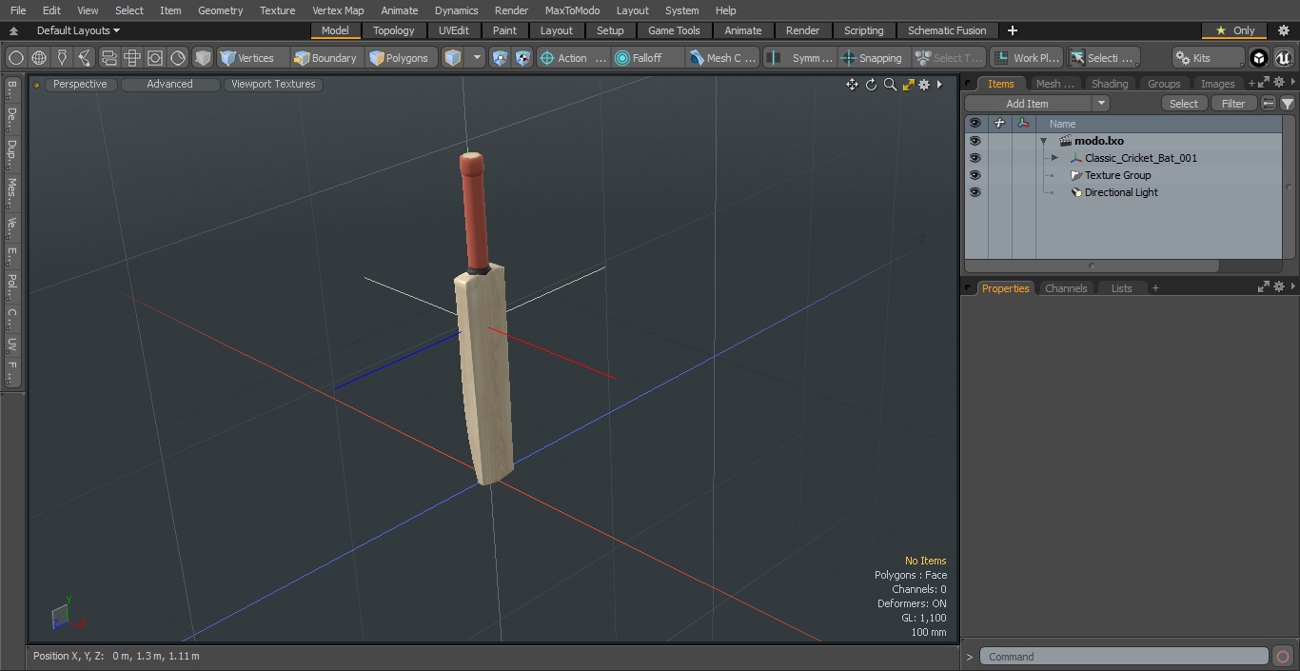This screenshot has height=671, width=1300.
Task: Click the grey cube shading icon
Action: pyautogui.click(x=203, y=58)
